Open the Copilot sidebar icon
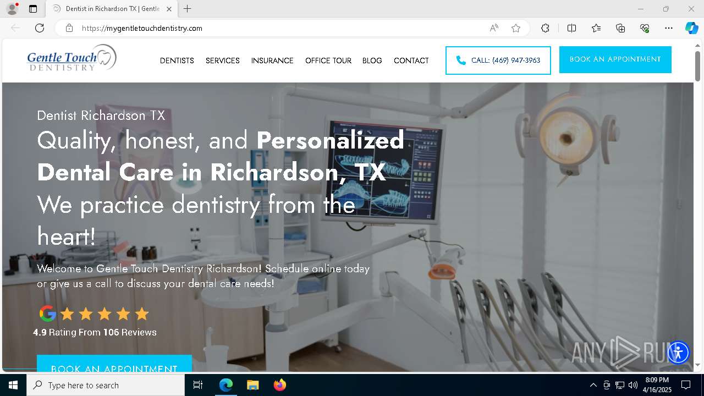 [x=692, y=28]
